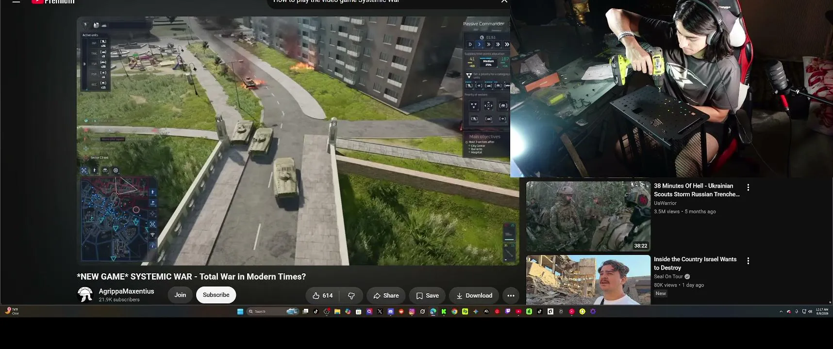Open Google Chrome from the taskbar
This screenshot has height=349, width=833.
[x=454, y=312]
